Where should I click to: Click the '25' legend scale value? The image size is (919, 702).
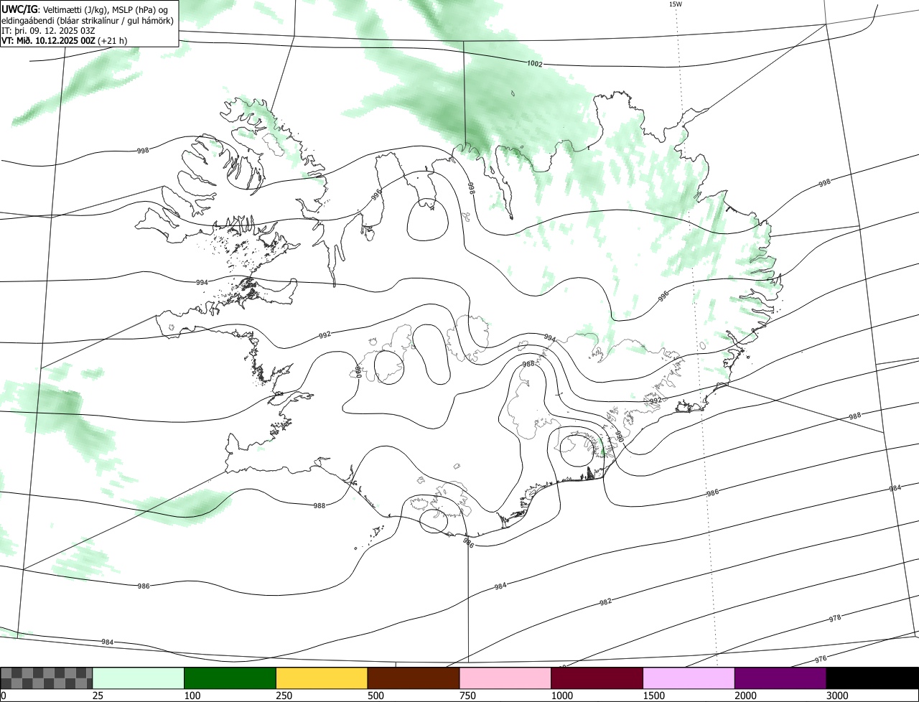pyautogui.click(x=98, y=696)
